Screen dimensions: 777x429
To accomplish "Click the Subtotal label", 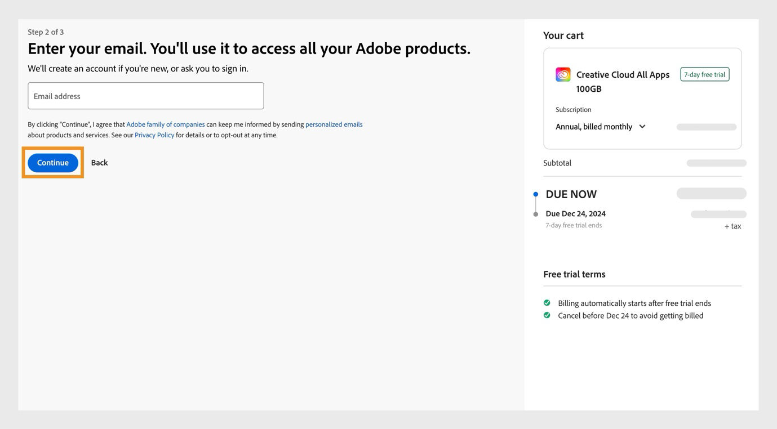I will tap(557, 163).
